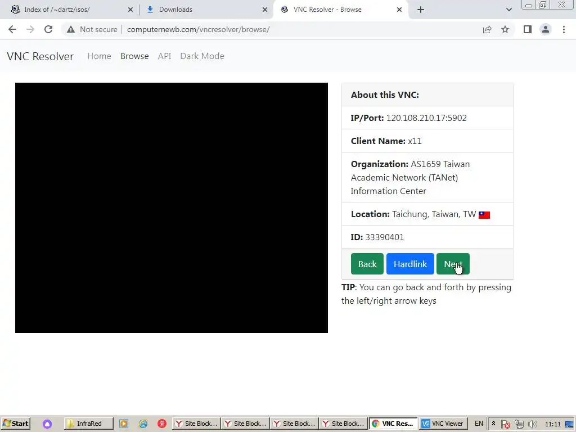This screenshot has height=432, width=576.
Task: Click the Action Center flag tray icon
Action: pos(506,424)
